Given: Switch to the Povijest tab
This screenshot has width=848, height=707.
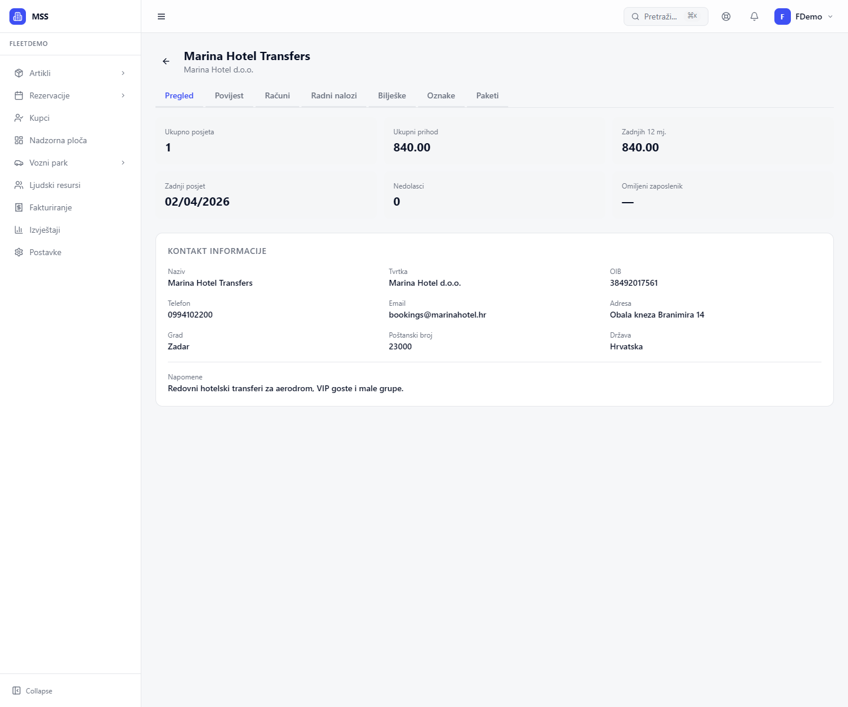Looking at the screenshot, I should 229,95.
